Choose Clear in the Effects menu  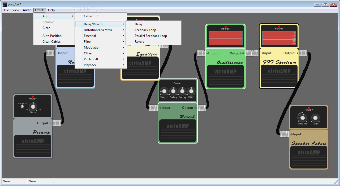point(54,28)
